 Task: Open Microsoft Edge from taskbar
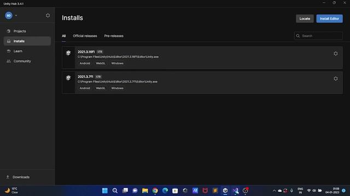click(165, 191)
